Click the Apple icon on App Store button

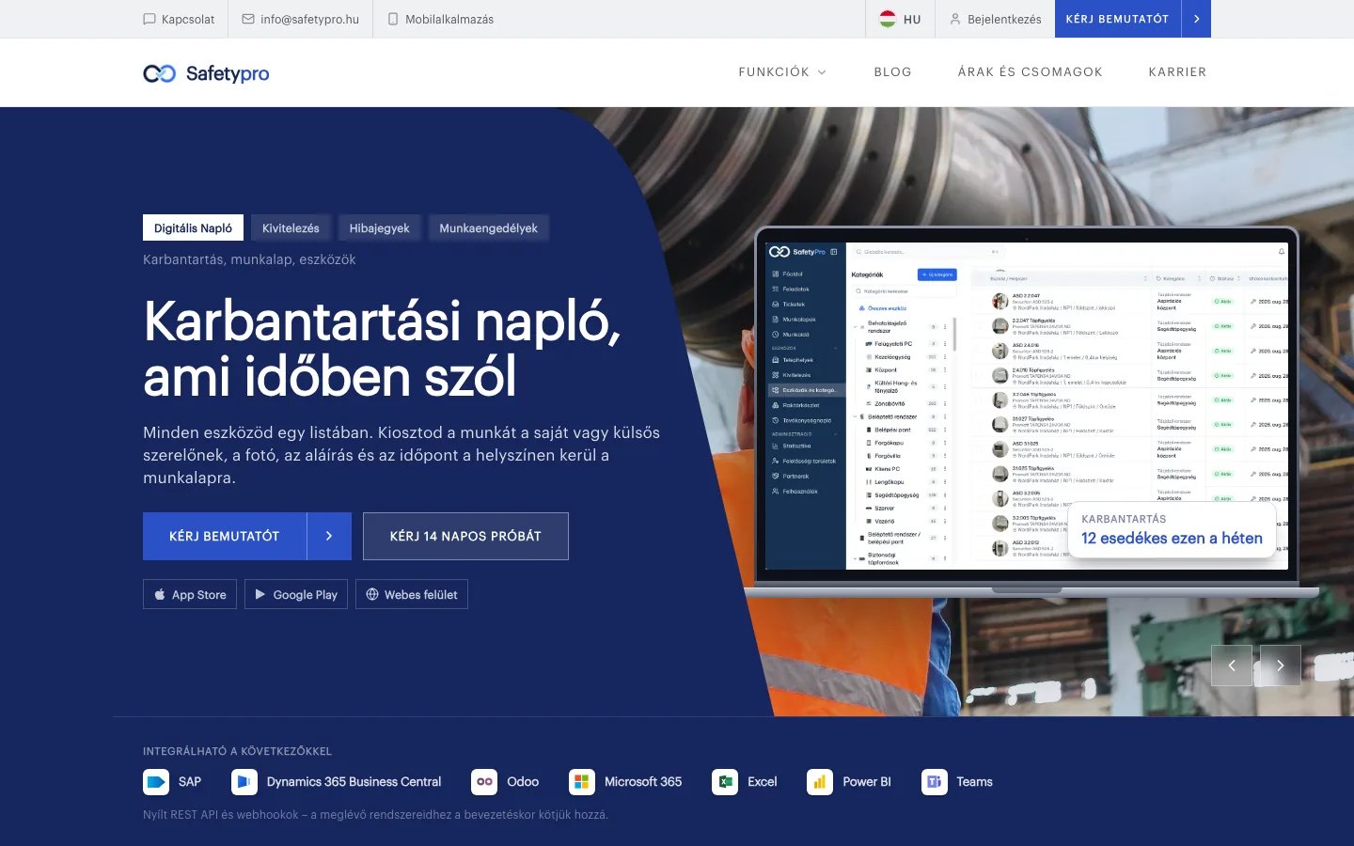click(x=160, y=594)
